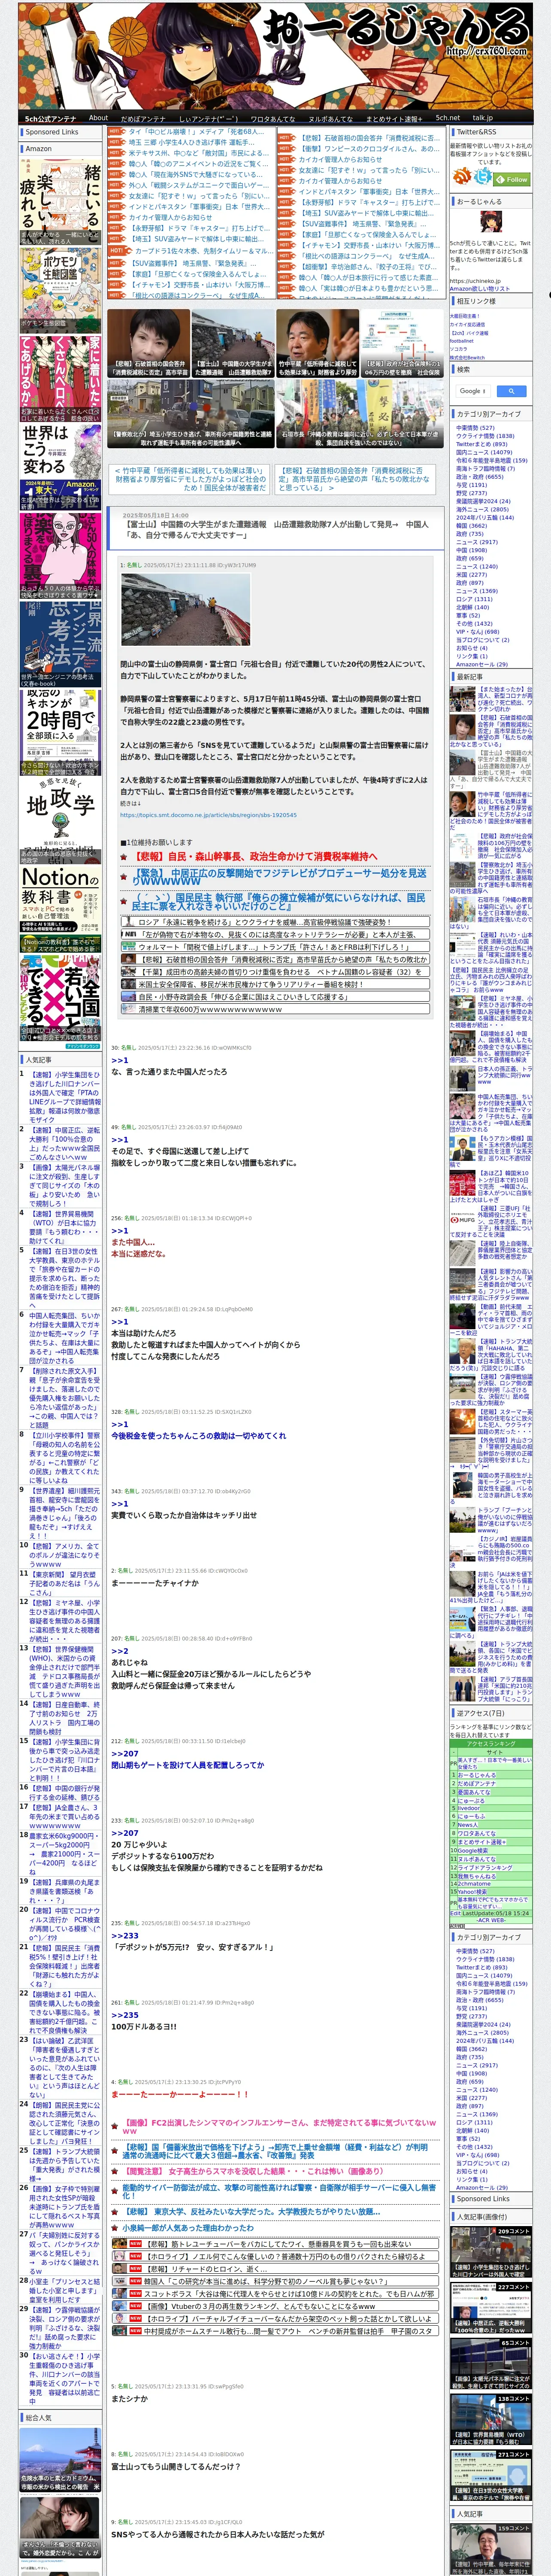Click anchor >>207 in comment 212
551x2576 pixels.
(125, 1753)
